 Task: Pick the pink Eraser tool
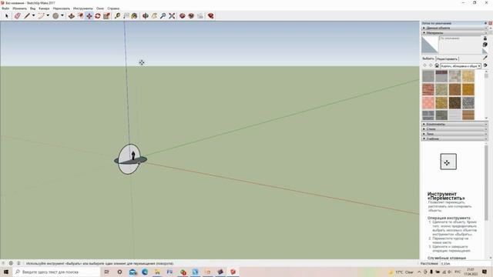pos(17,15)
